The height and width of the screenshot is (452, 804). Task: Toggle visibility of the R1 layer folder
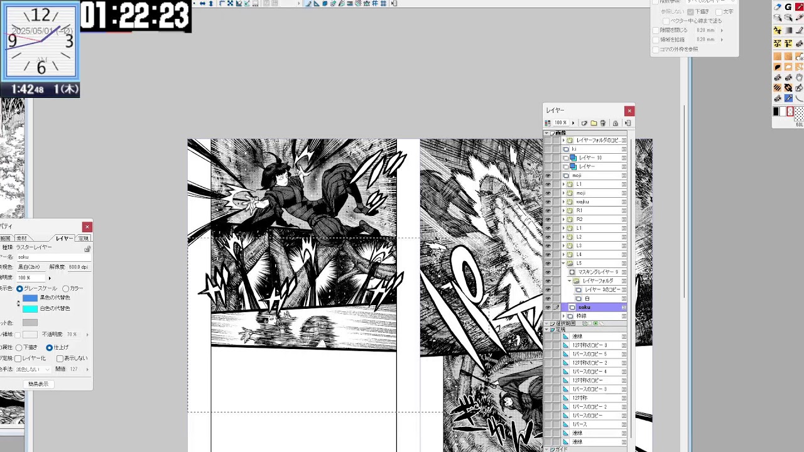point(548,211)
